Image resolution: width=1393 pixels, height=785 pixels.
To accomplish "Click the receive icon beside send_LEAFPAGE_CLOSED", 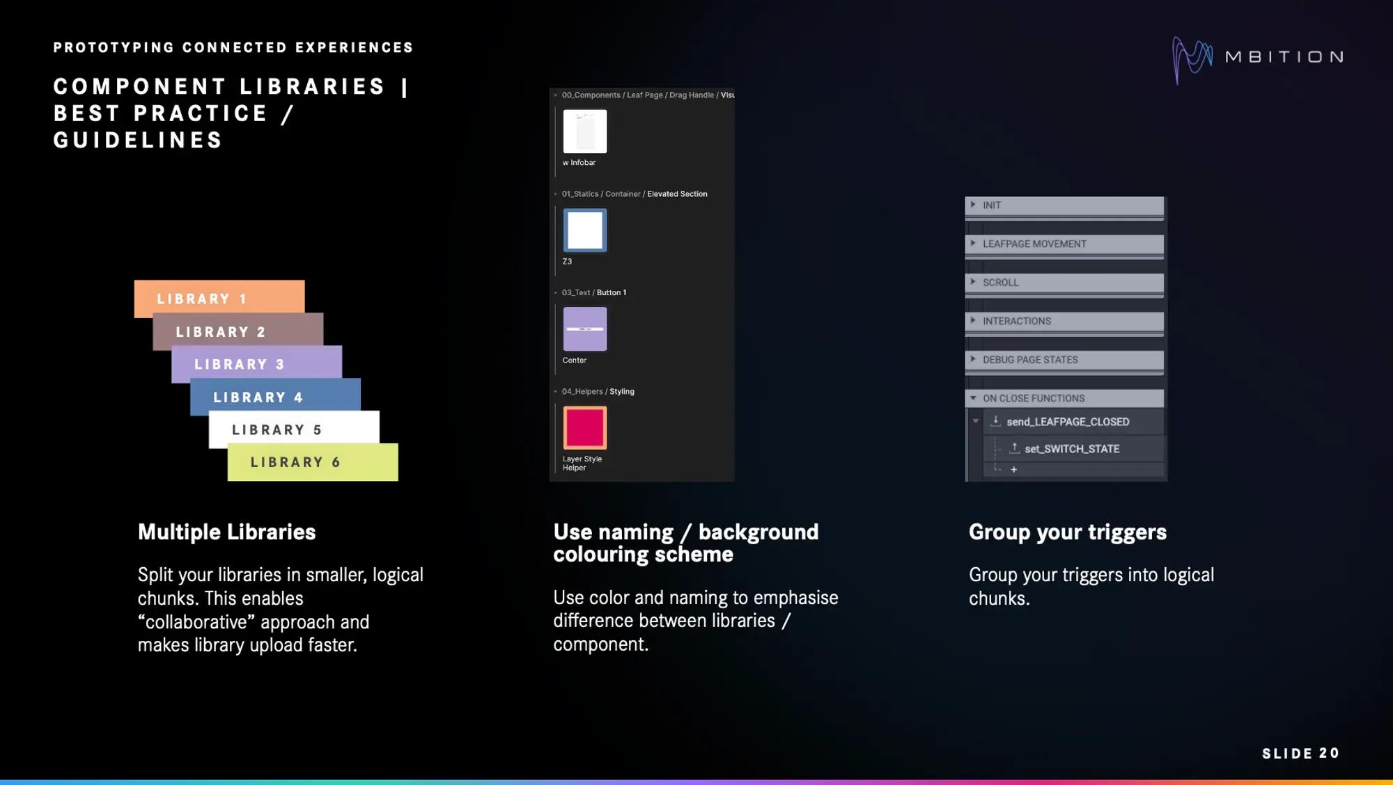I will (996, 421).
